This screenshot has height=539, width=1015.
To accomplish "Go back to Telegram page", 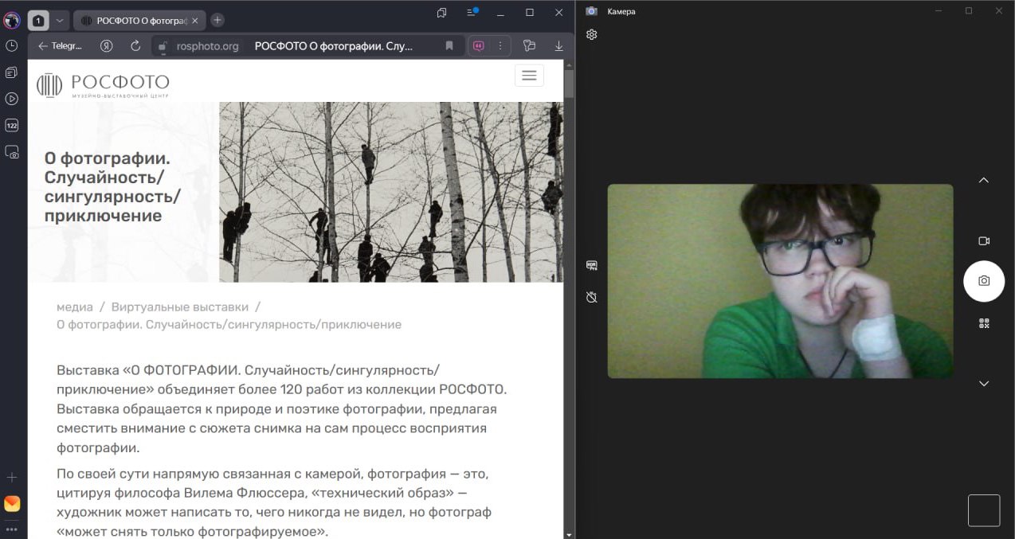I will click(60, 46).
